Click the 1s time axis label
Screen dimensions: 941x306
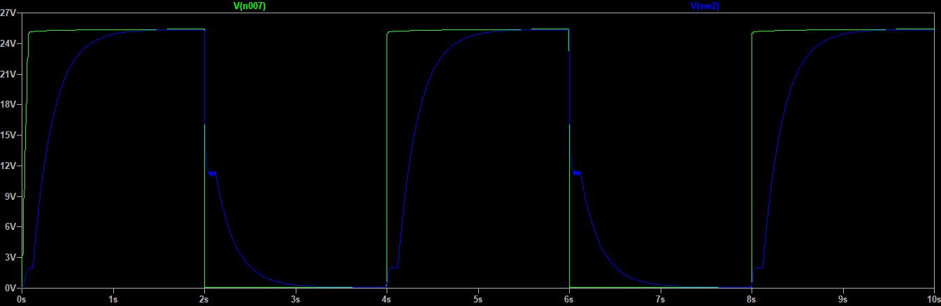pyautogui.click(x=113, y=299)
